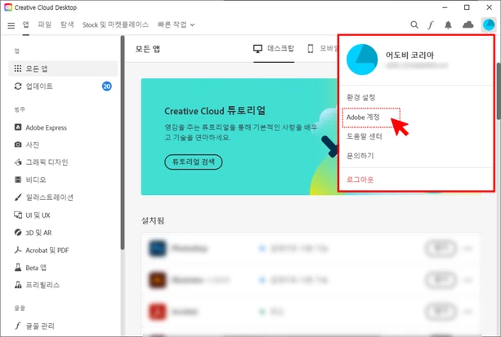This screenshot has height=337, width=501.
Task: Click the desktop monitor icon in the tabs
Action: pos(257,48)
